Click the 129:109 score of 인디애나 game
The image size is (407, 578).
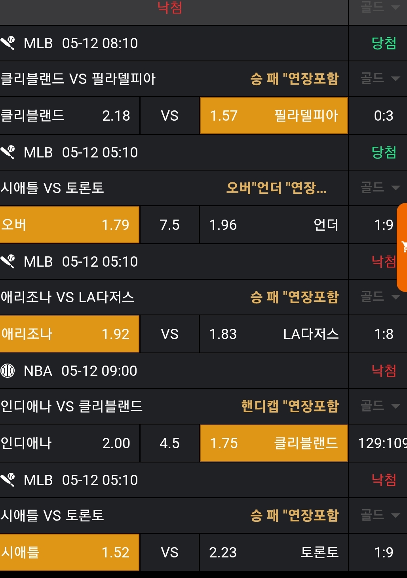click(381, 443)
